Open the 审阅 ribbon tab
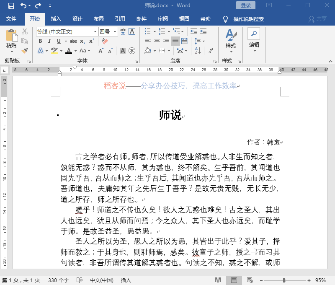 pos(162,19)
